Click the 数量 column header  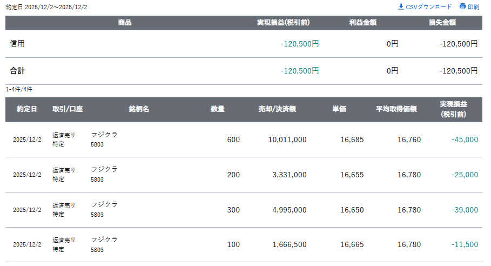click(218, 109)
